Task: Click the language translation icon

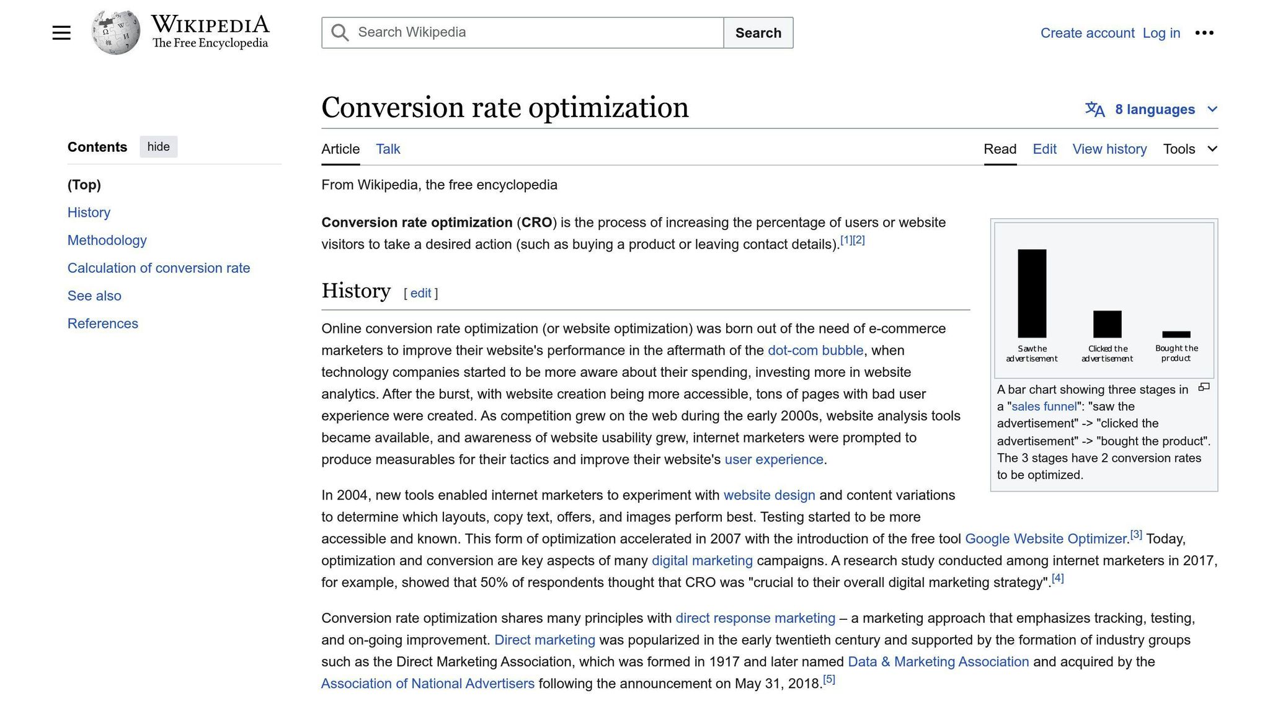Action: pos(1095,110)
